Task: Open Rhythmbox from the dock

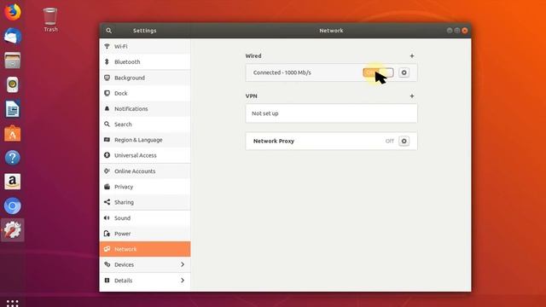Action: [13, 84]
